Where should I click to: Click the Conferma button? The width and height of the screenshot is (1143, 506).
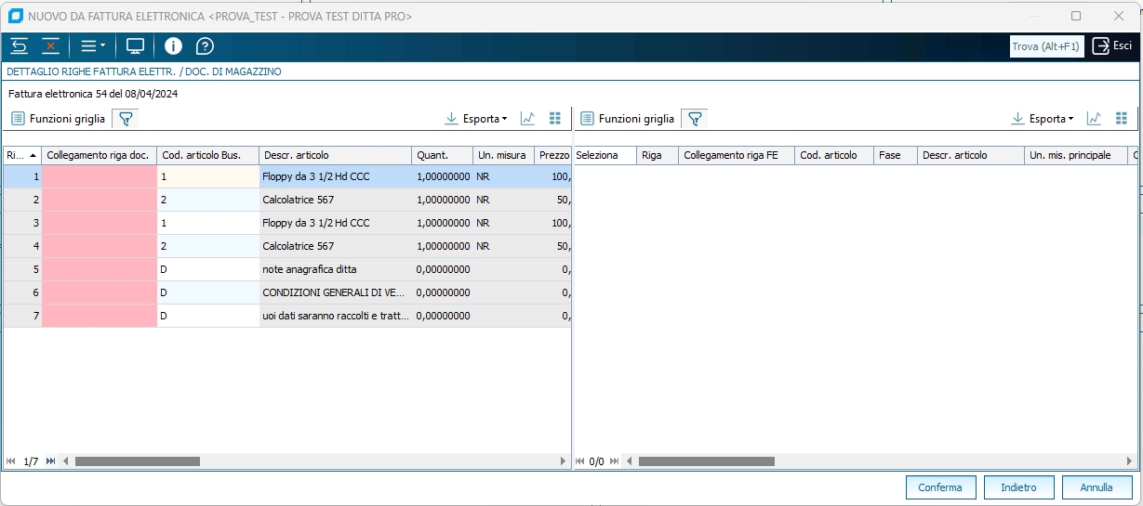pos(940,487)
